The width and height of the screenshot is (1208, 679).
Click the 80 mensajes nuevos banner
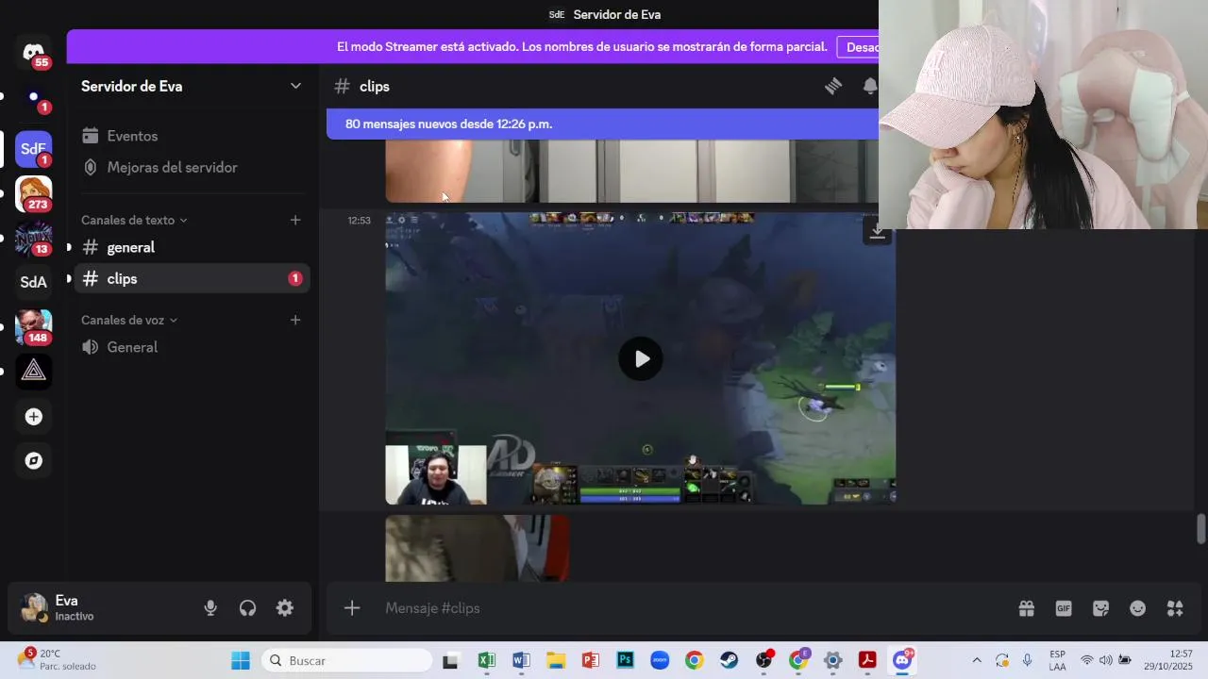pos(602,124)
